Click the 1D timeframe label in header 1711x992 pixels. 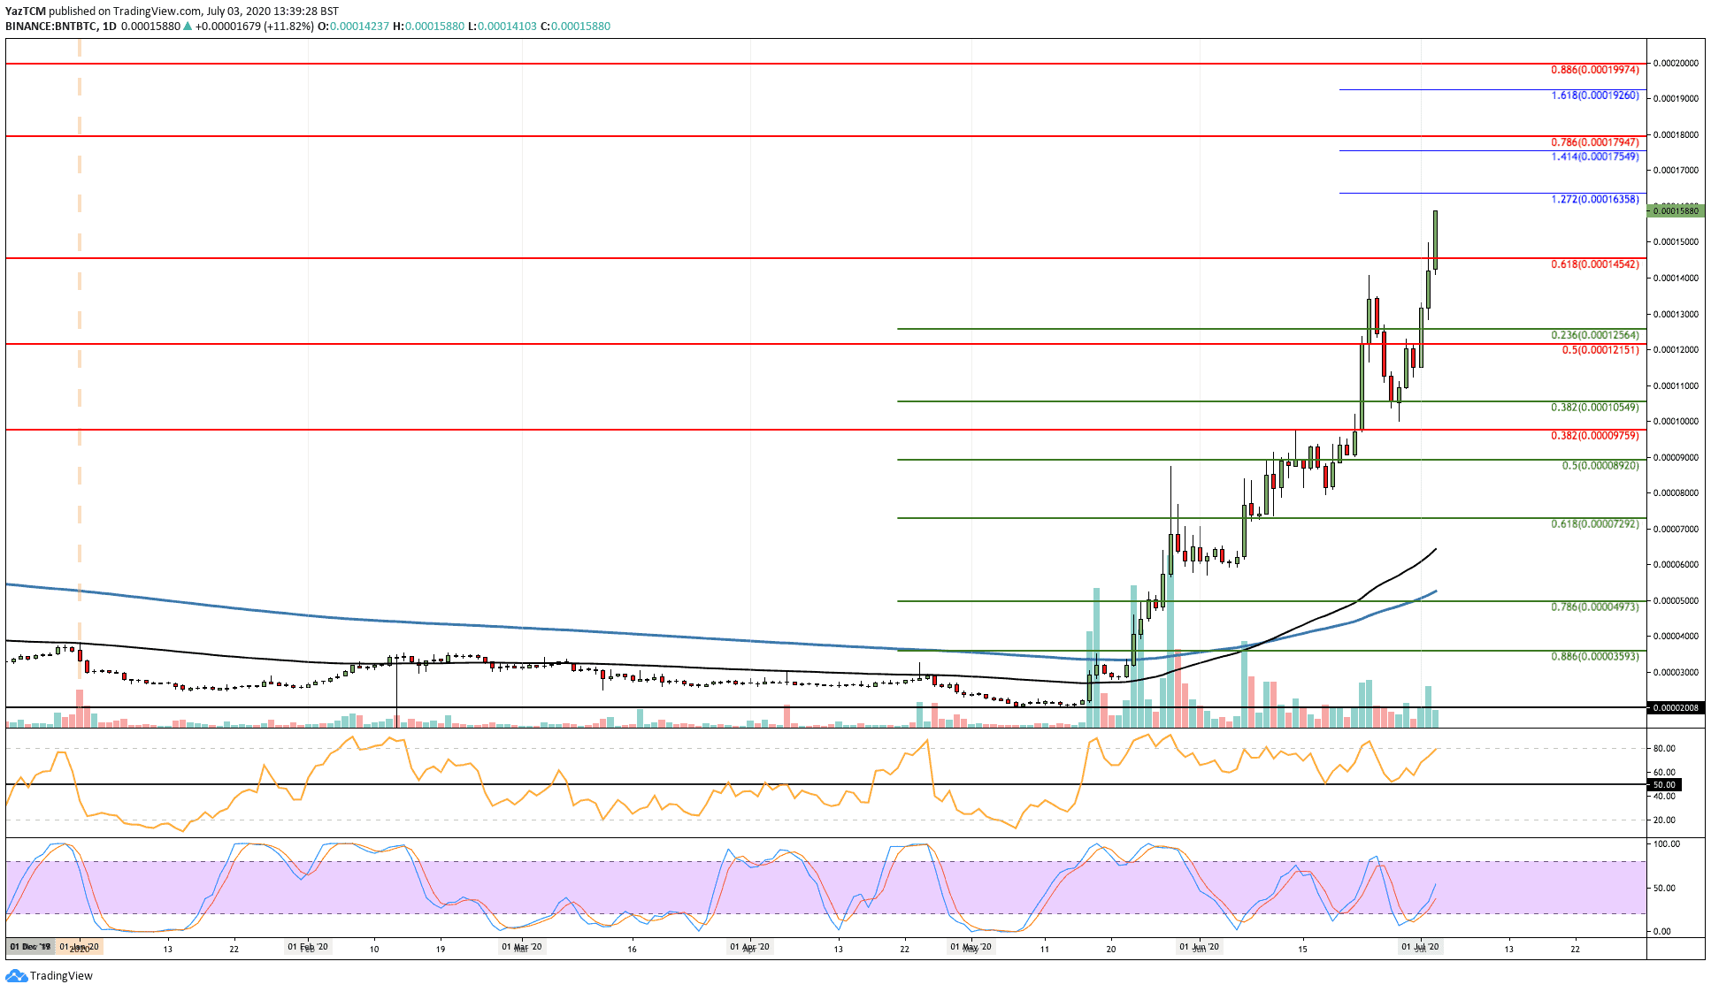(x=109, y=27)
